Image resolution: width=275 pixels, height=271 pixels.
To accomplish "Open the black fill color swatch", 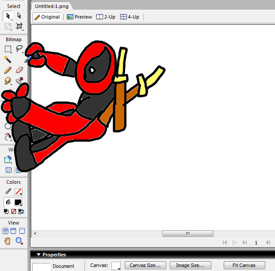I will 18,202.
